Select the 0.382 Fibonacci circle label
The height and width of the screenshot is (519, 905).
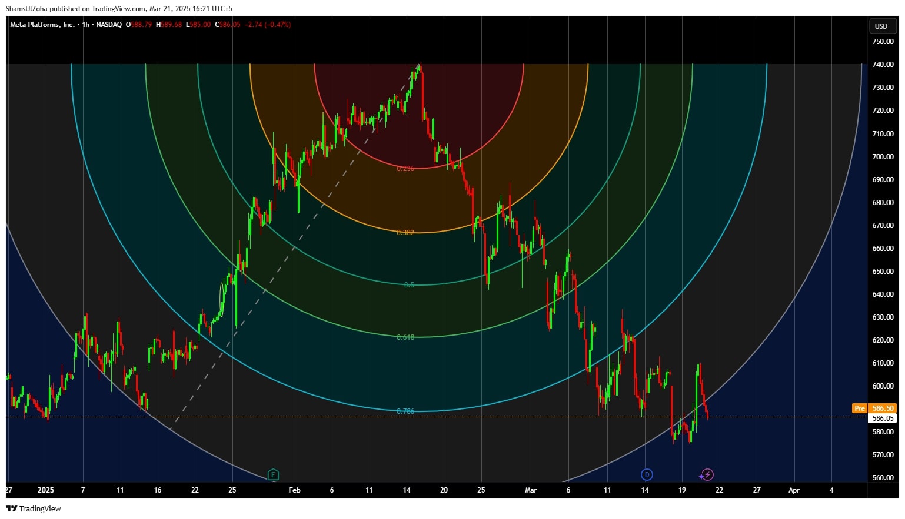pos(405,233)
